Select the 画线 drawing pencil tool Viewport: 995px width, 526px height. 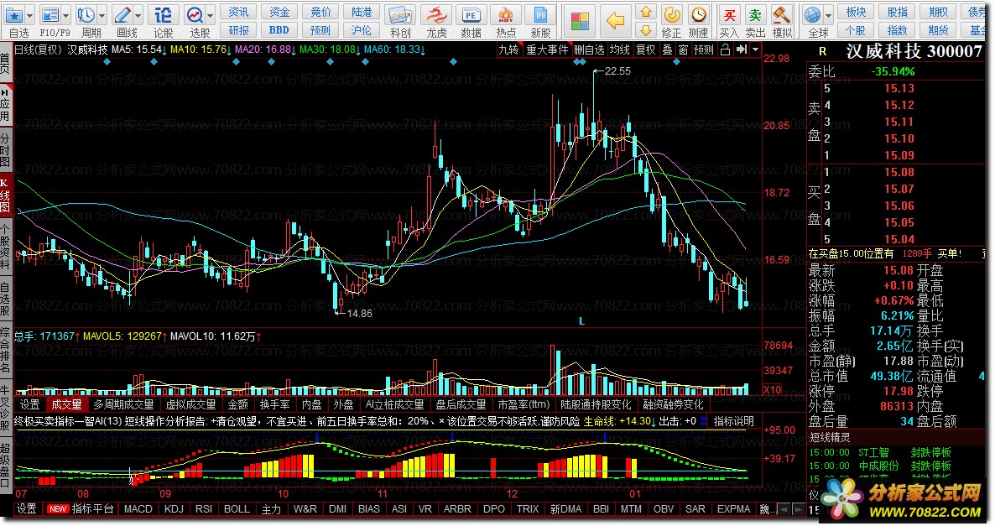click(x=122, y=15)
